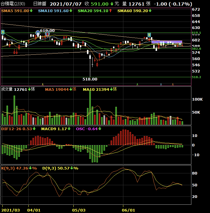Click the green 619.1 level label
The height and width of the screenshot is (213, 210).
(x=196, y=33)
